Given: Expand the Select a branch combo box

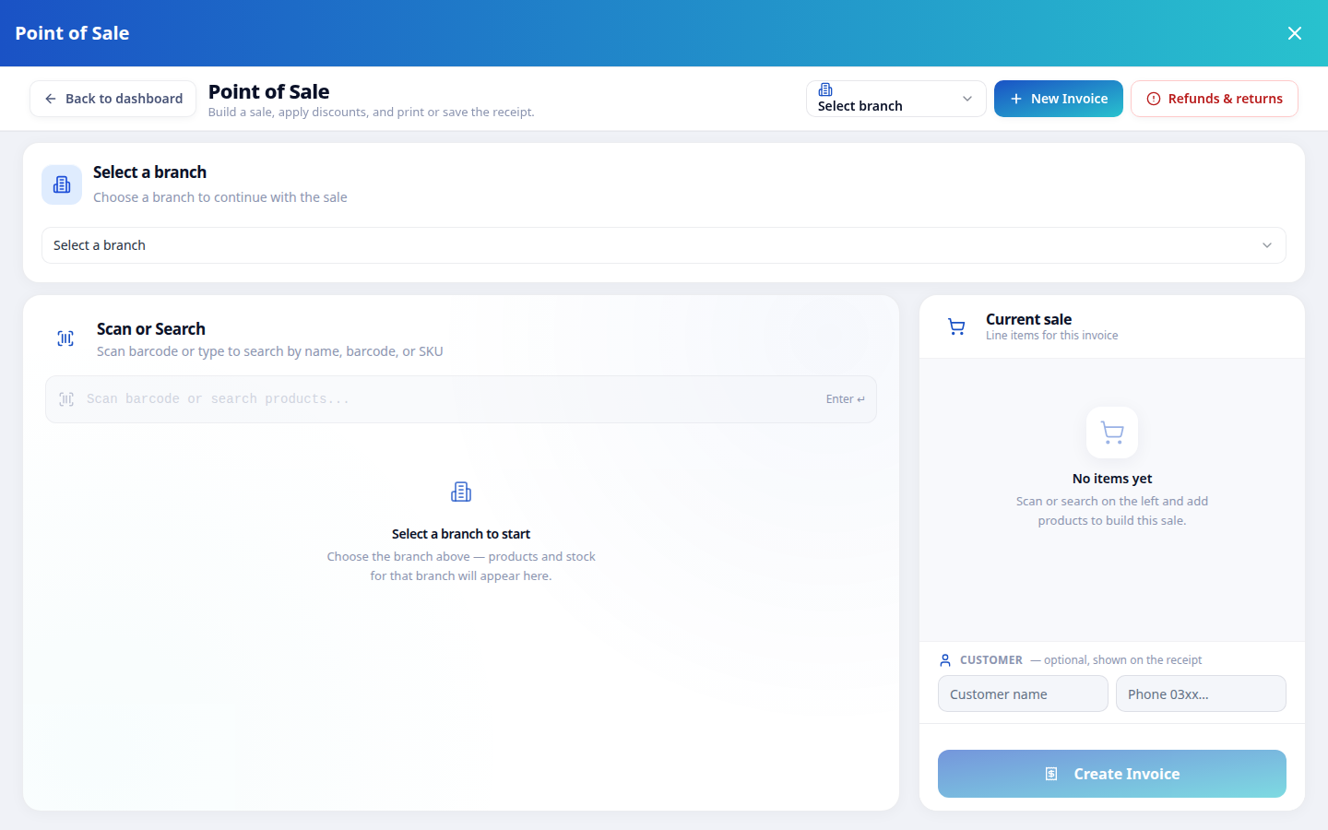Looking at the screenshot, I should (x=664, y=245).
